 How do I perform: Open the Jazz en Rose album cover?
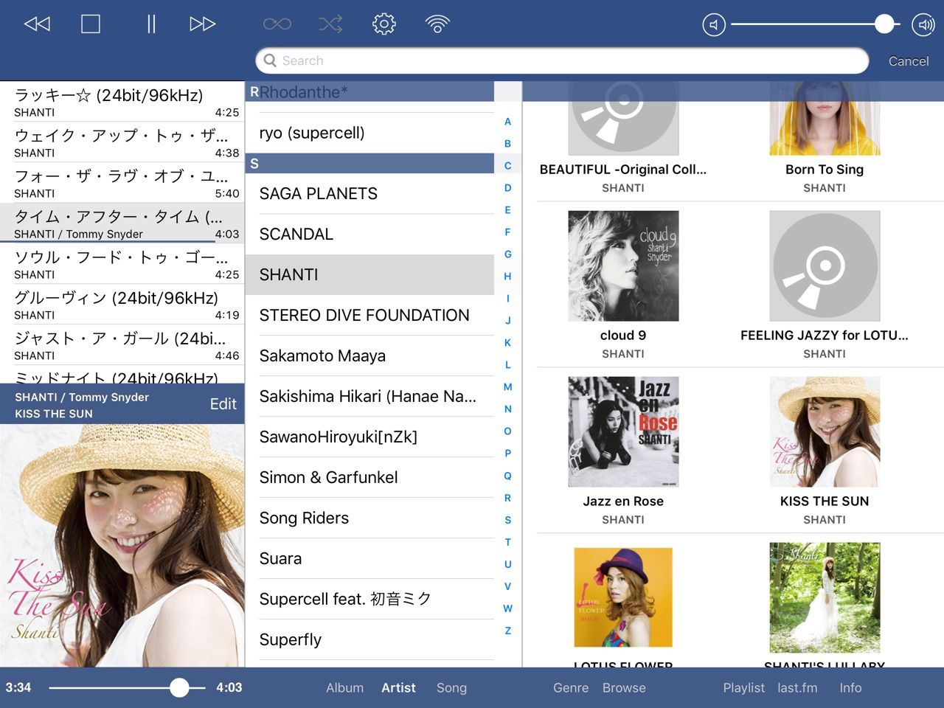(x=623, y=431)
